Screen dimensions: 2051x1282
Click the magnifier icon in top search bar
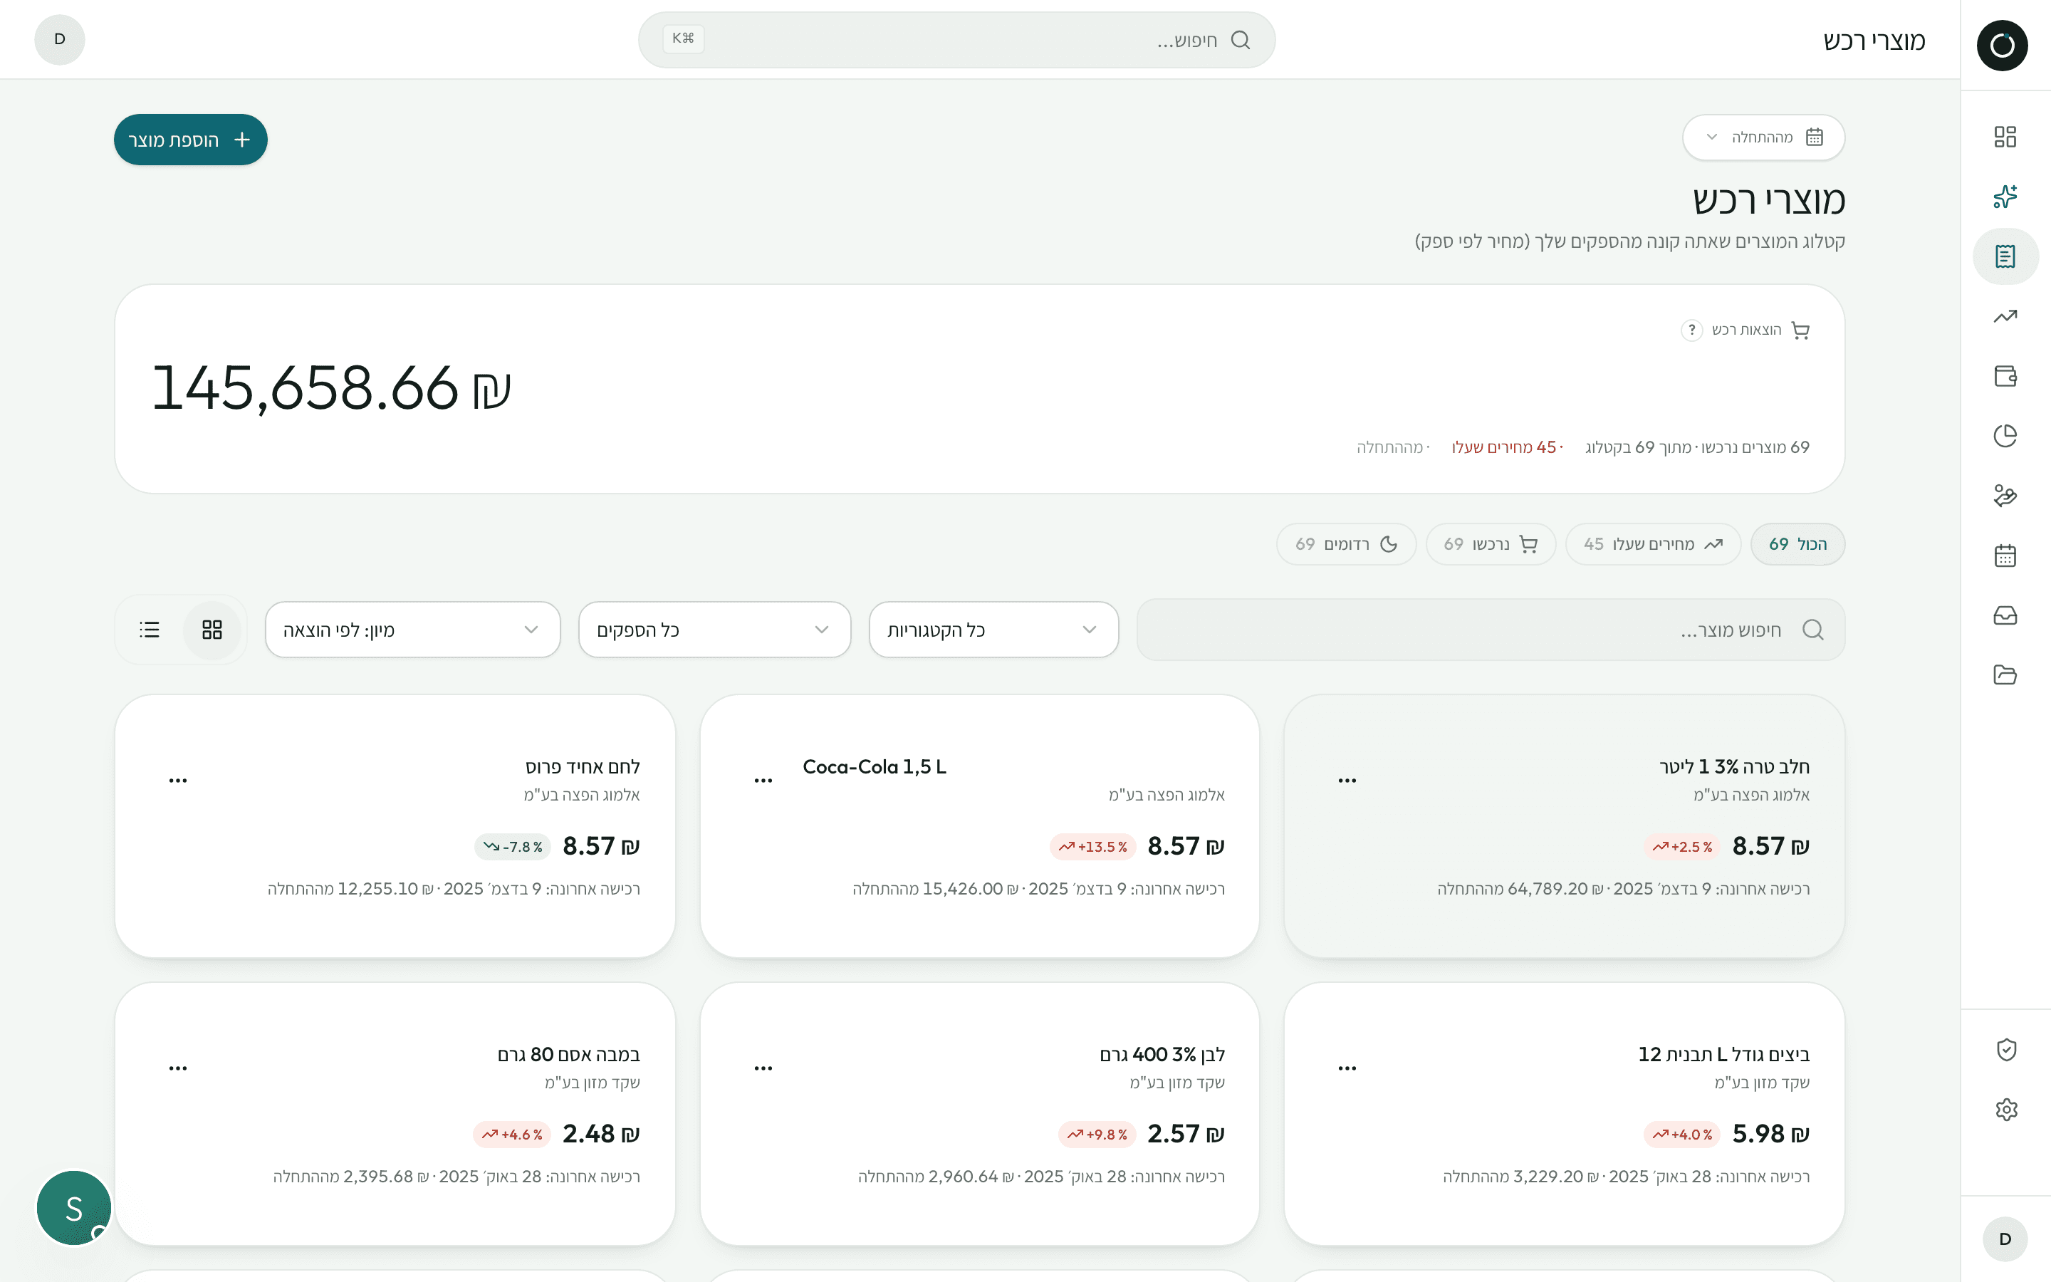(x=1240, y=40)
